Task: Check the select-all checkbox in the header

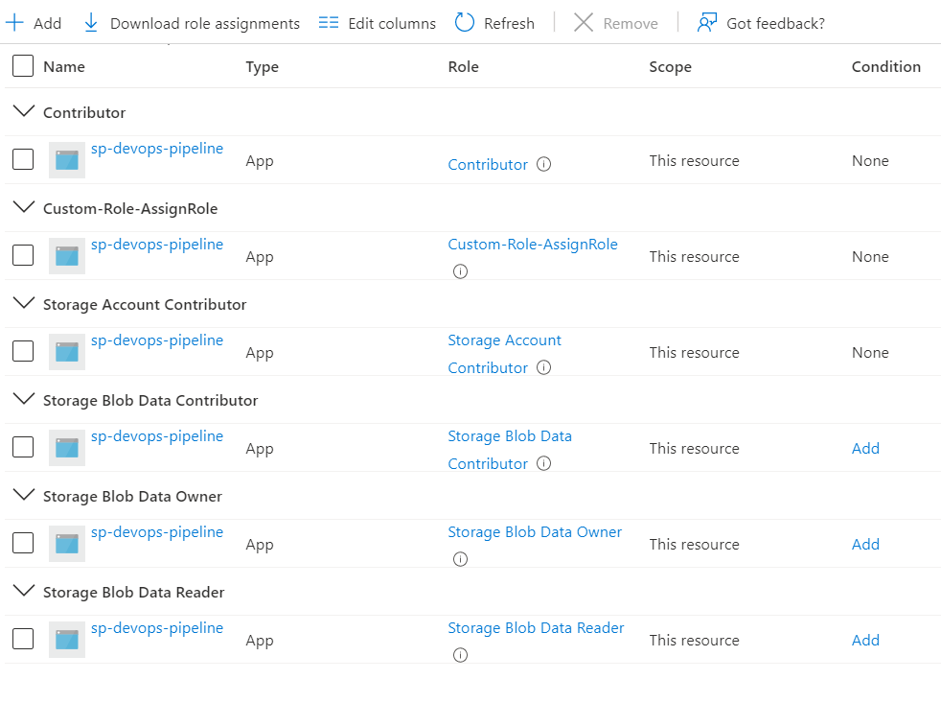Action: point(23,66)
